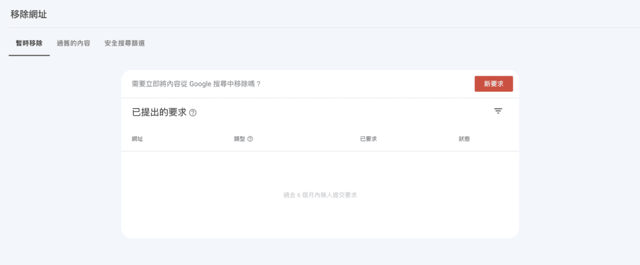Click help icon next to 類型 column
640x265 pixels.
pos(250,139)
